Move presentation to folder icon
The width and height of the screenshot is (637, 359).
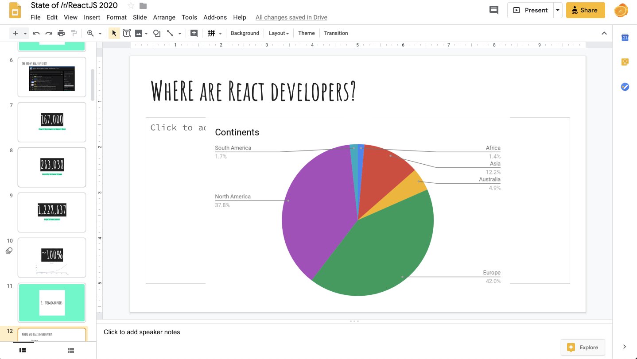pos(143,6)
